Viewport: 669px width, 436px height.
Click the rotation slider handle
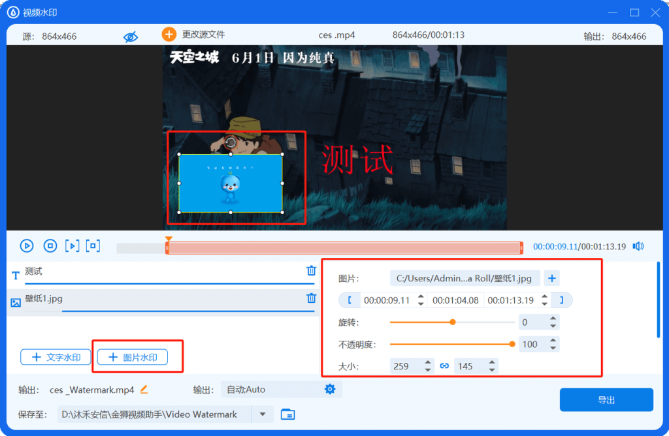pyautogui.click(x=453, y=322)
